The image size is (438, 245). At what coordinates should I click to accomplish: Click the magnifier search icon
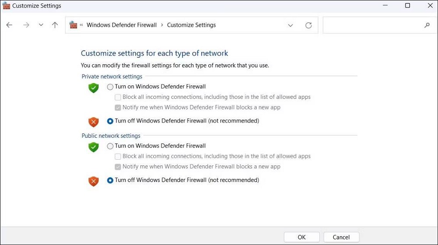(427, 25)
